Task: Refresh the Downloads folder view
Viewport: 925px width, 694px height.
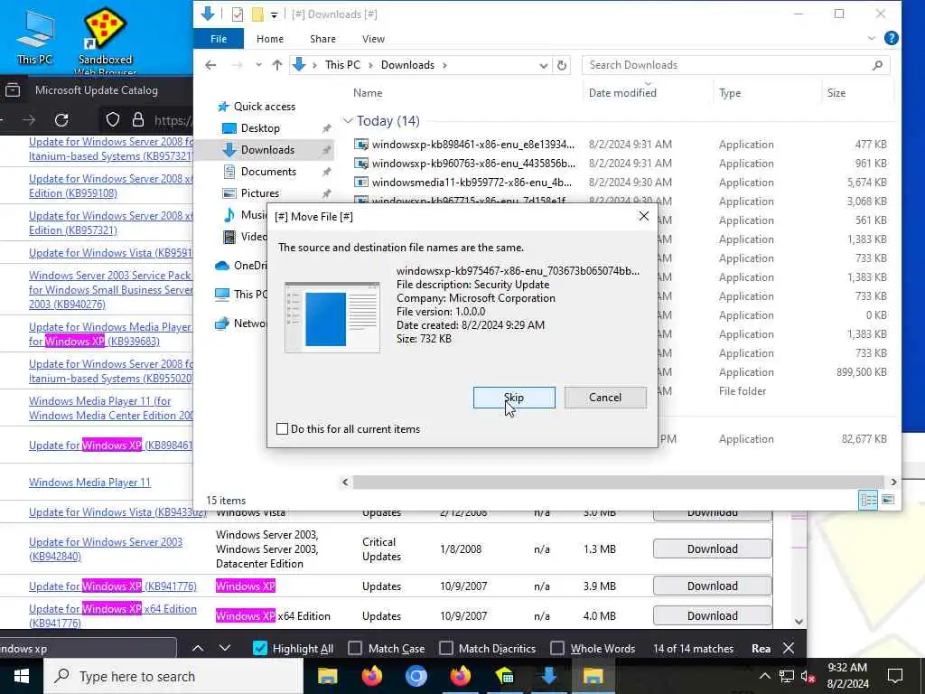Action: 562,65
